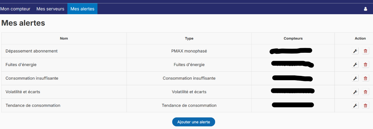The height and width of the screenshot is (129, 373).
Task: Delete the Dépassement abonnement alert
Action: [x=366, y=51]
